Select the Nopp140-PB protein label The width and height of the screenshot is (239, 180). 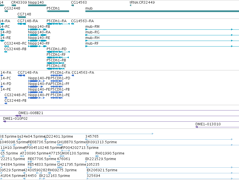coord(39,78)
